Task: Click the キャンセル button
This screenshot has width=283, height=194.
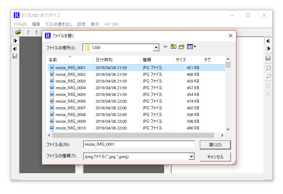Action: click(215, 157)
